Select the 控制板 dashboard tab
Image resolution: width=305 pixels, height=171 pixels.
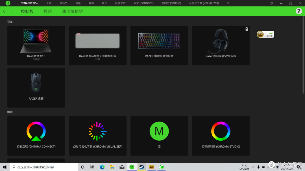pyautogui.click(x=27, y=12)
